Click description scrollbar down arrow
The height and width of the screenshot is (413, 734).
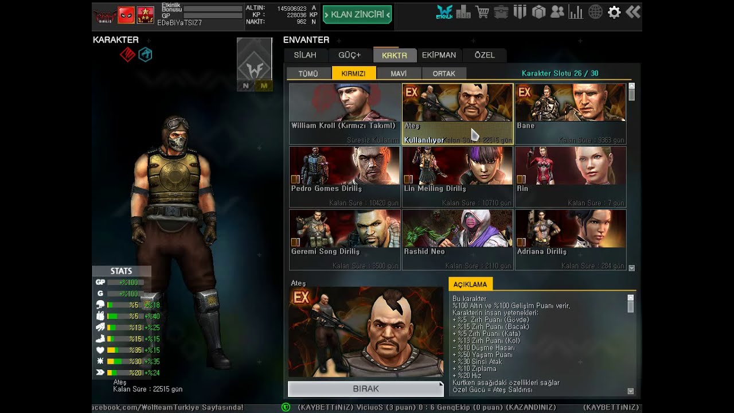pyautogui.click(x=631, y=392)
